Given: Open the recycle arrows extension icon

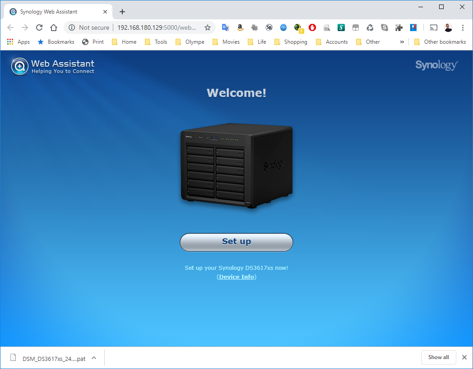Looking at the screenshot, I should tap(370, 28).
